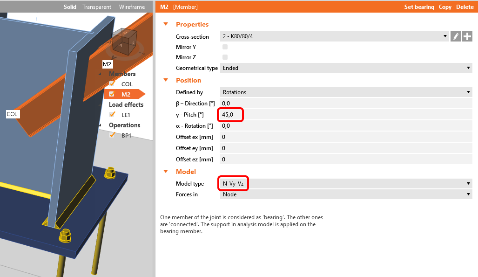Image resolution: width=478 pixels, height=277 pixels.
Task: Click Delete member button
Action: (465, 7)
